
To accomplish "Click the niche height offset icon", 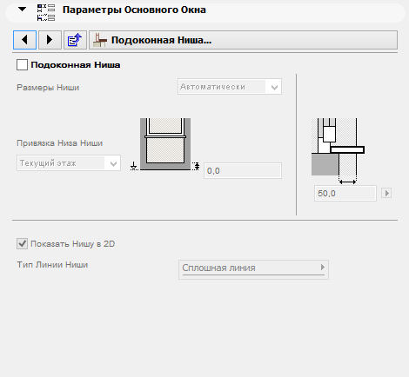I will point(196,166).
